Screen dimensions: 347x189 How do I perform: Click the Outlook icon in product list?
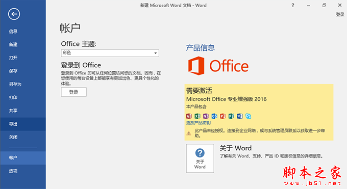(214, 116)
